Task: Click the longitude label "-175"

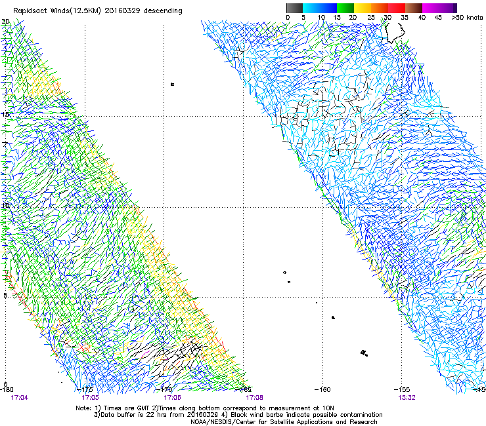Action: click(85, 390)
